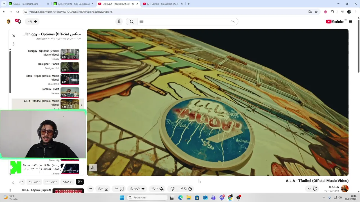
Task: Advance filter chips with left arrow
Action: (x=13, y=183)
